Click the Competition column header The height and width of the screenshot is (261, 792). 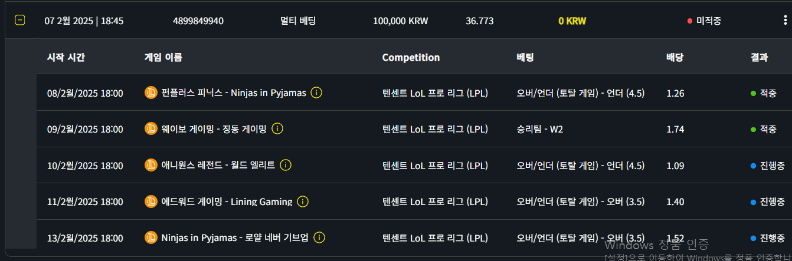click(x=411, y=57)
